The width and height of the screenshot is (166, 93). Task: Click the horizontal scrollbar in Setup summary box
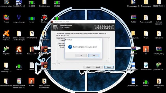[82, 61]
